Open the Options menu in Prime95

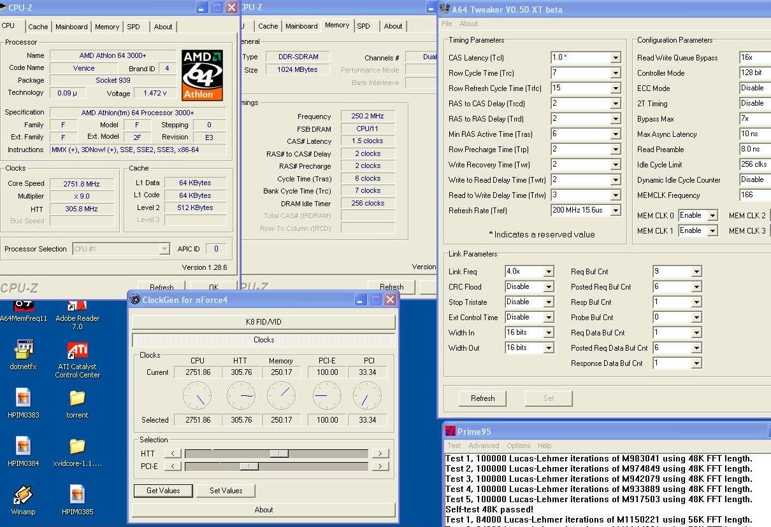tap(518, 446)
